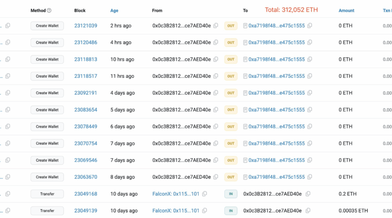Open block 23049139
Screen dimensions: 392x218
(x=85, y=211)
